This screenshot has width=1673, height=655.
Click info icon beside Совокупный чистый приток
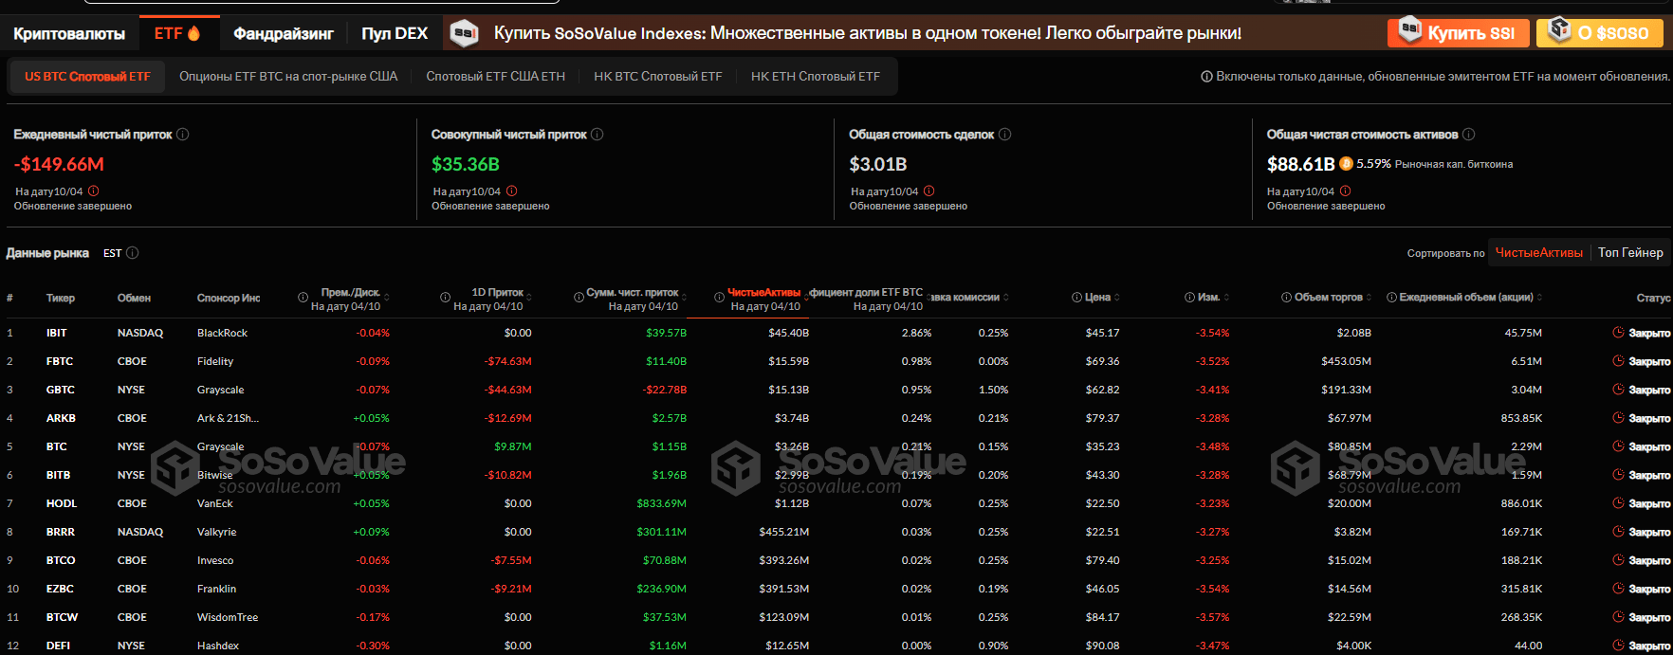(597, 135)
